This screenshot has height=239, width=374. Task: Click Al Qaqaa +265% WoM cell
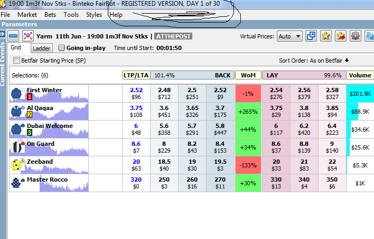(248, 111)
